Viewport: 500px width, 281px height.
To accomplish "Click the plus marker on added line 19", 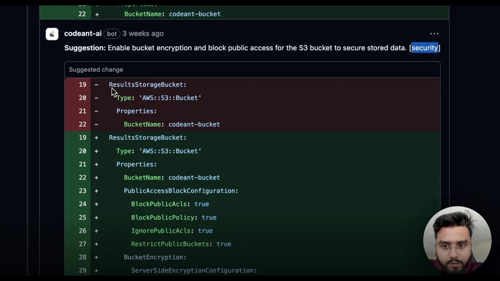I will (x=96, y=138).
